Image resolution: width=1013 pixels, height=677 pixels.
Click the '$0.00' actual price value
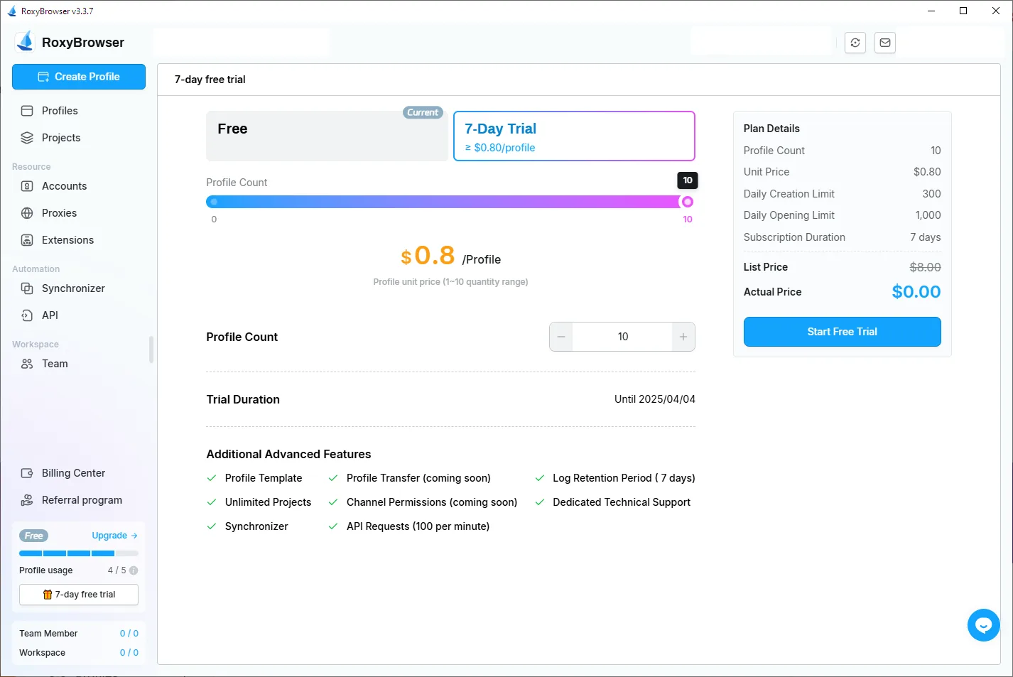(x=916, y=292)
